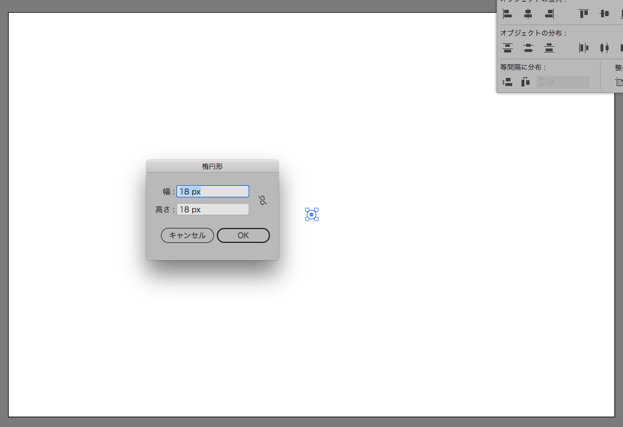
Task: Click the spacing value stepper arrows
Action: point(541,82)
